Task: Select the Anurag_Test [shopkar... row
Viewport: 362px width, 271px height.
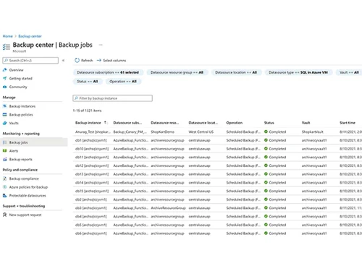Action: coord(217,132)
